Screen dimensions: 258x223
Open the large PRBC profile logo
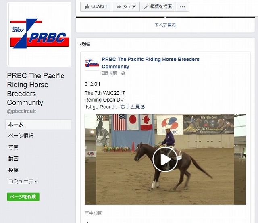click(x=40, y=34)
